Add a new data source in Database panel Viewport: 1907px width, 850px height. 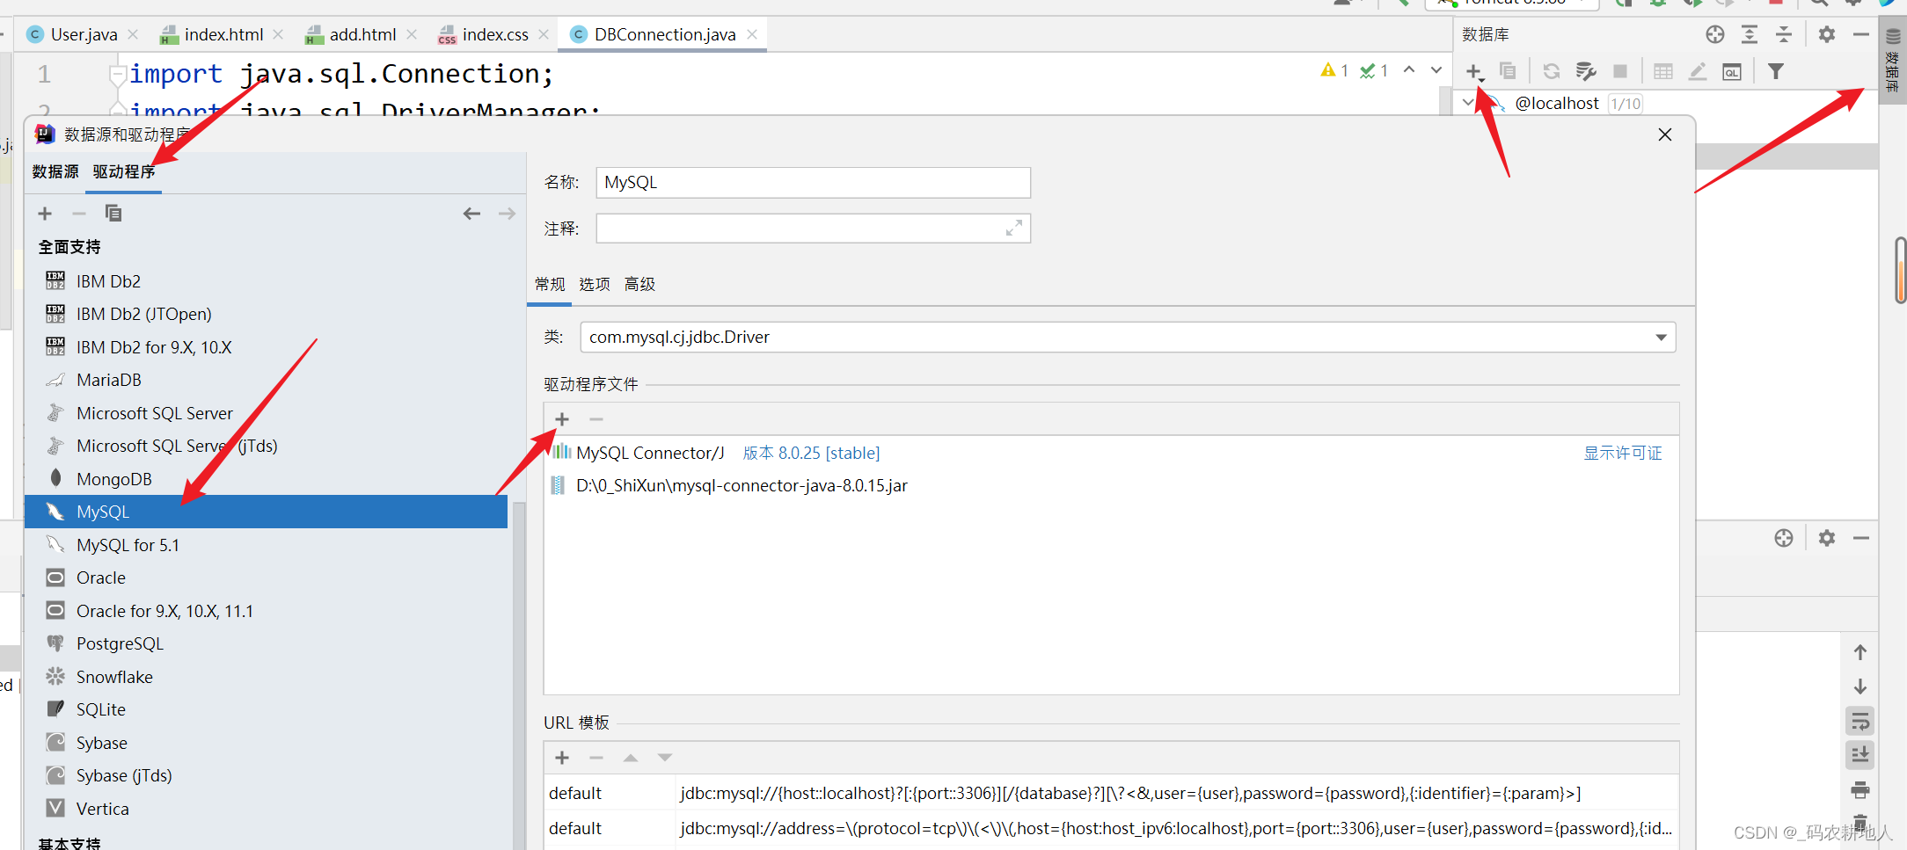1473,71
